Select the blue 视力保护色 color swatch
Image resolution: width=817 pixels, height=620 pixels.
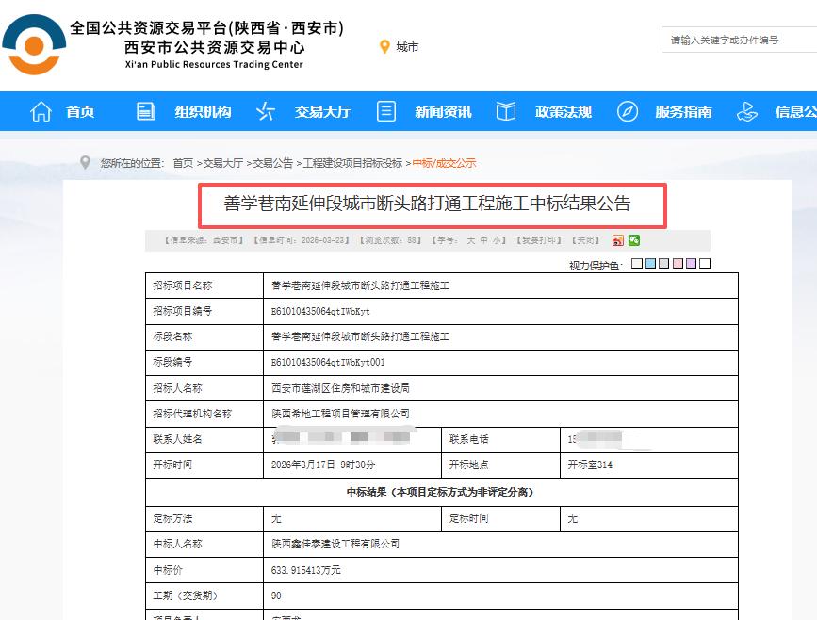click(650, 264)
